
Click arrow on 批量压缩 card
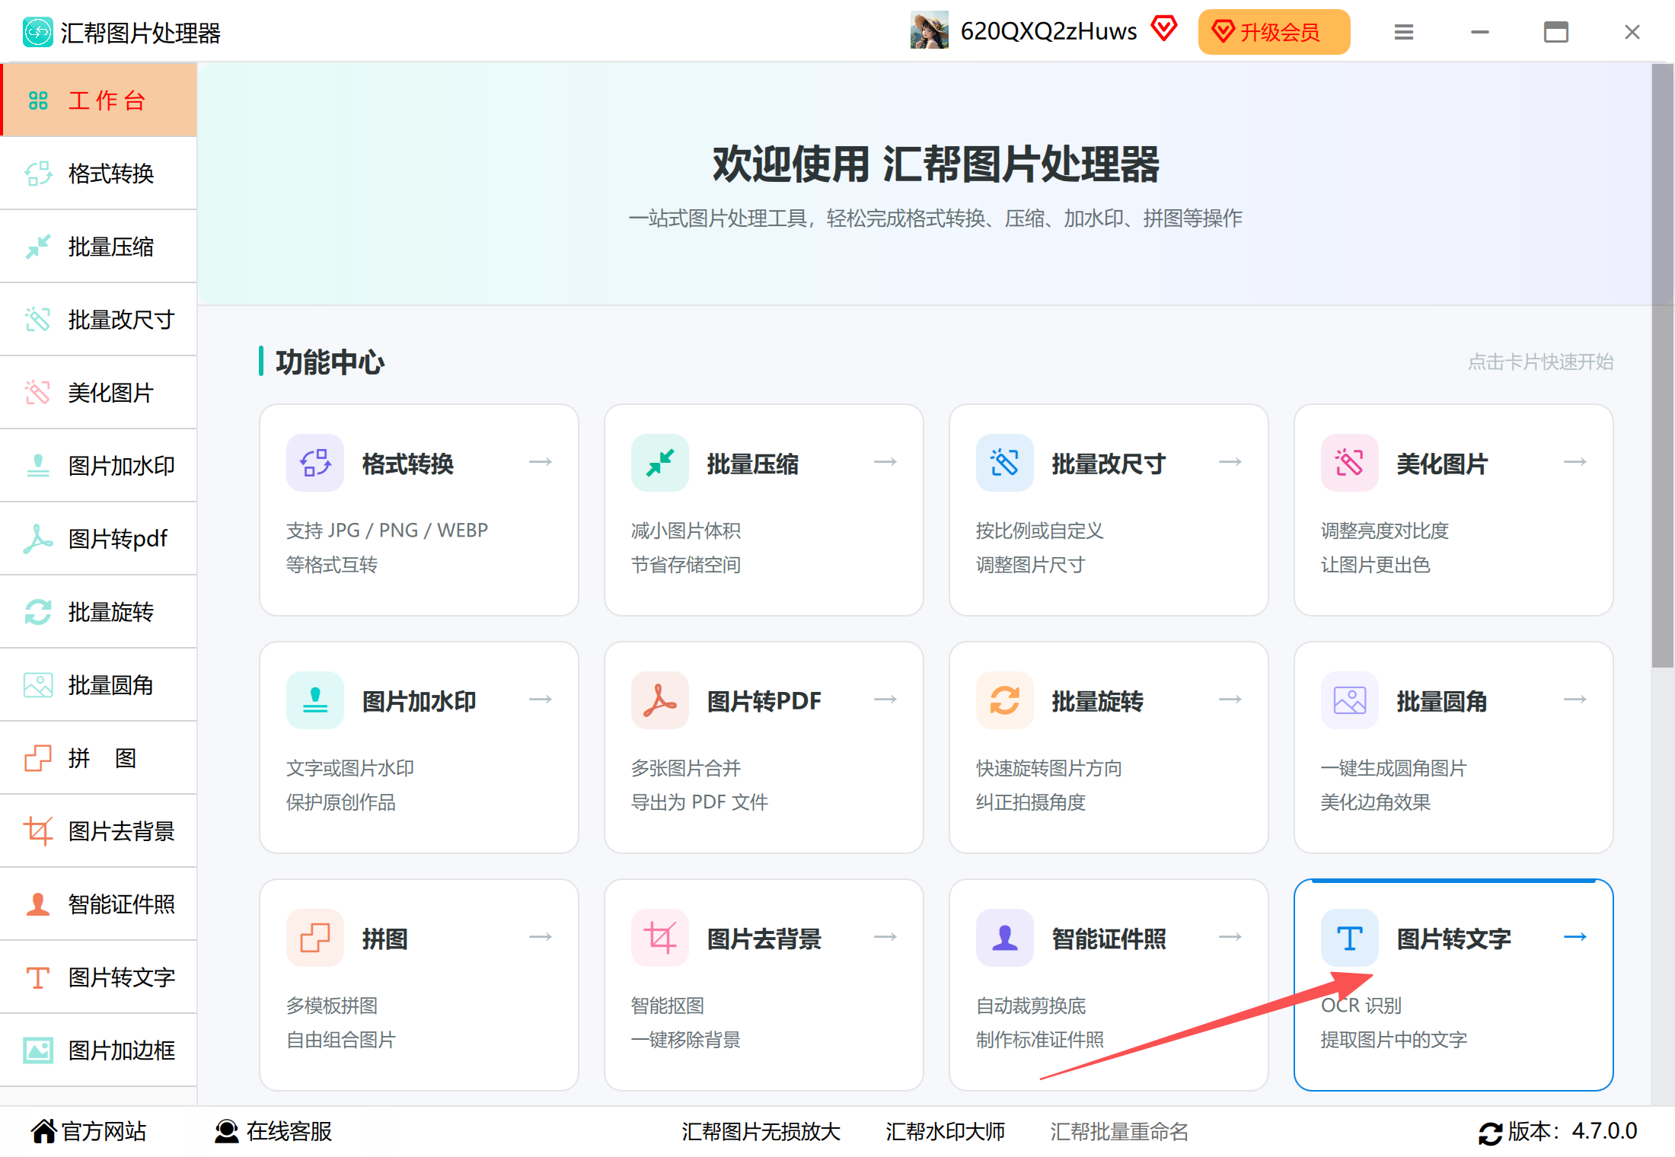coord(885,462)
